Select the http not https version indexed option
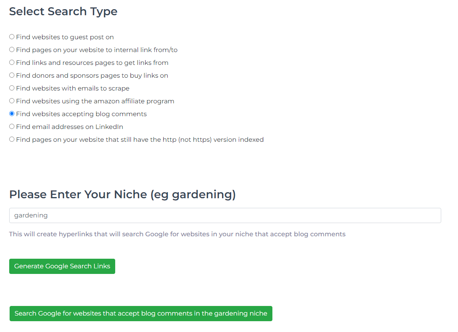 click(12, 139)
